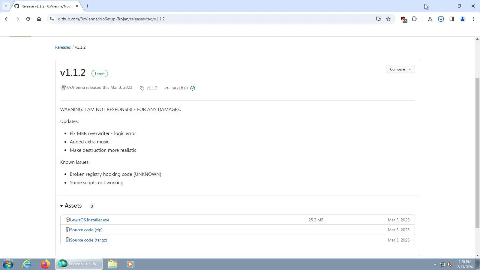Click the muted volume tray icon
Viewport: 480px width, 270px height.
click(x=450, y=264)
